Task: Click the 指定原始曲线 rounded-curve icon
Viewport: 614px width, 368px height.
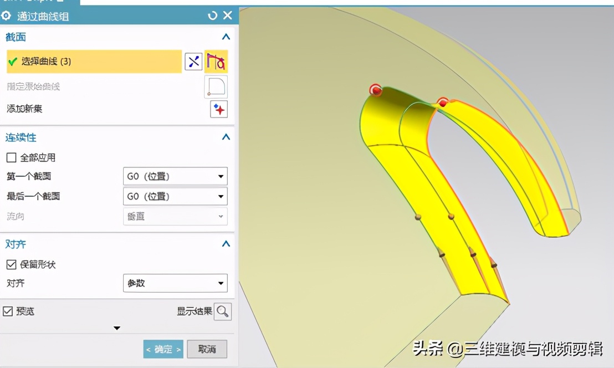Action: pos(216,86)
